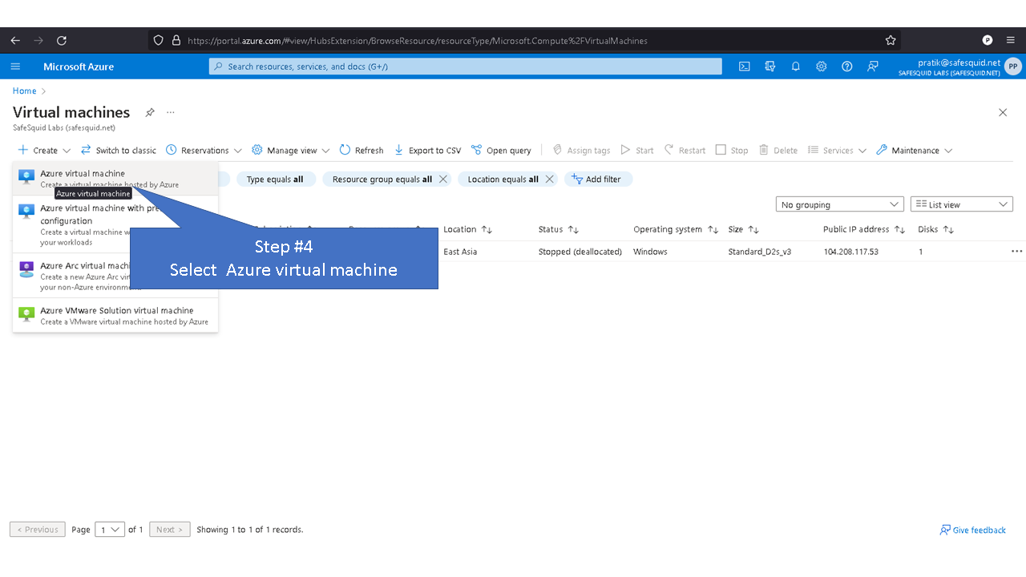Select Azure virtual machine with preset configuration
This screenshot has height=577, width=1026.
pos(115,224)
